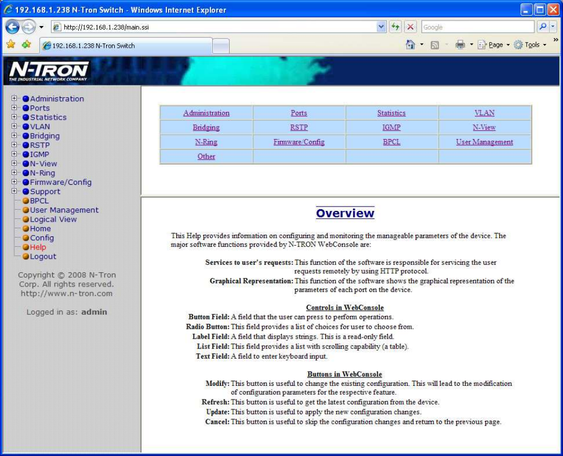Go back with the browser Back arrow
The width and height of the screenshot is (563, 456).
tap(12, 27)
